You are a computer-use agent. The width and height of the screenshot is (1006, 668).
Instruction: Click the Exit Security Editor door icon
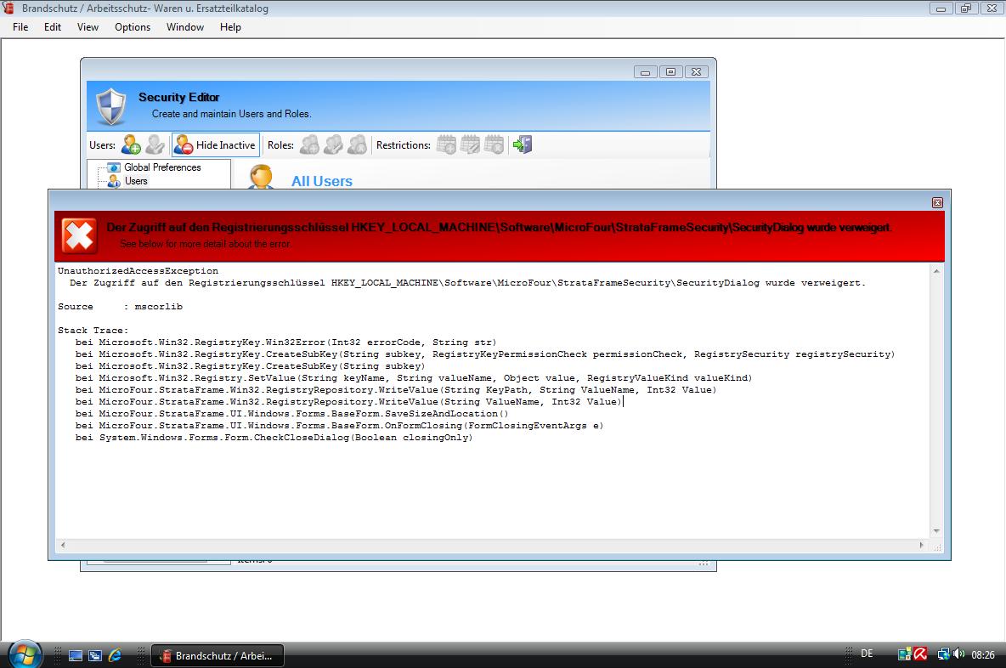pos(522,144)
